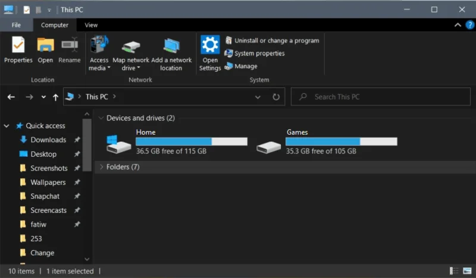Viewport: 476px width, 278px height.
Task: Open Desktop in Quick access
Action: (x=43, y=154)
